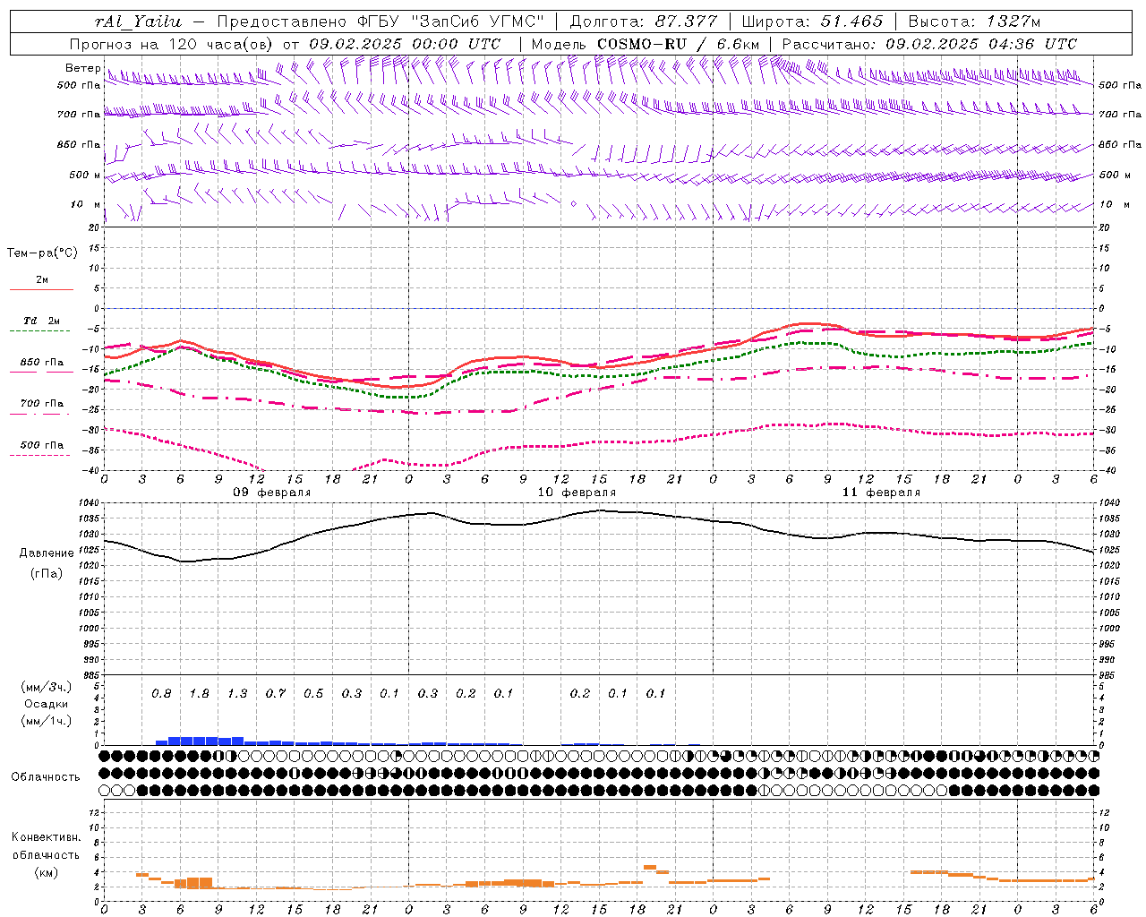Select the Широта: 51.465 field
This screenshot has height=917, width=1146.
812,21
